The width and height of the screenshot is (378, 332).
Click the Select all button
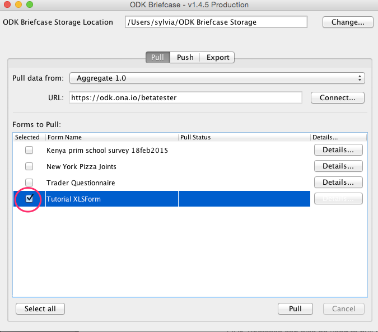[x=40, y=308]
